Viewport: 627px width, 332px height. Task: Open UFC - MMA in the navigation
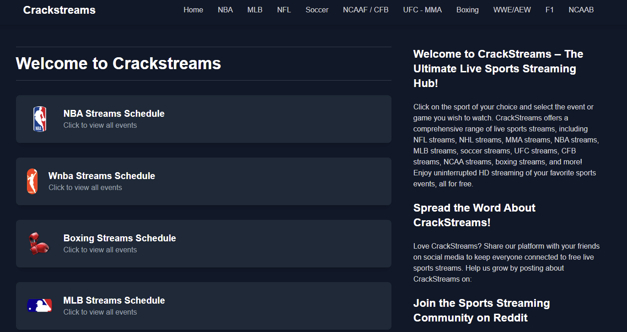pyautogui.click(x=423, y=10)
